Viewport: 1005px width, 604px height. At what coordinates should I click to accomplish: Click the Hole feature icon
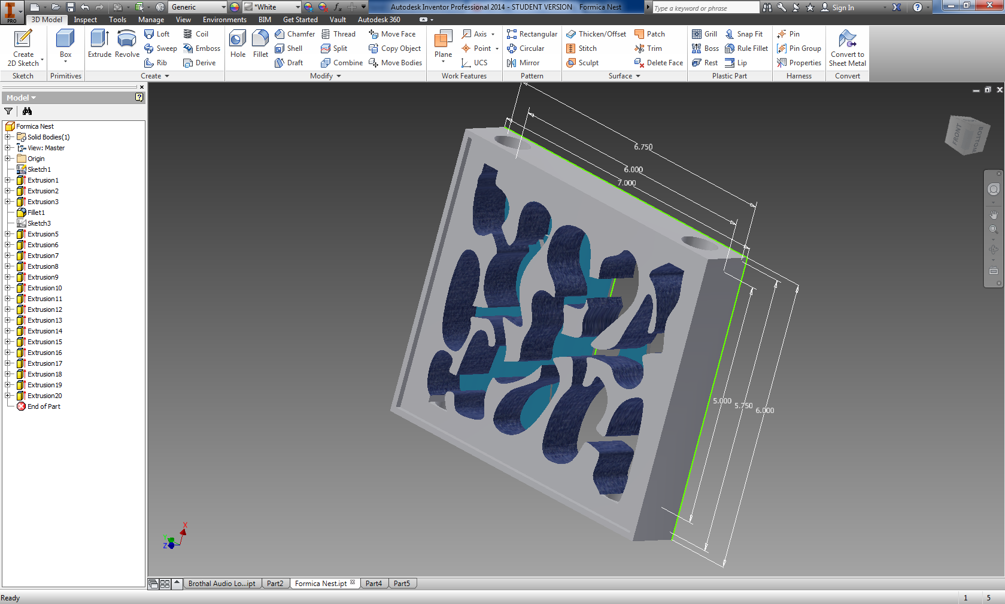point(238,44)
